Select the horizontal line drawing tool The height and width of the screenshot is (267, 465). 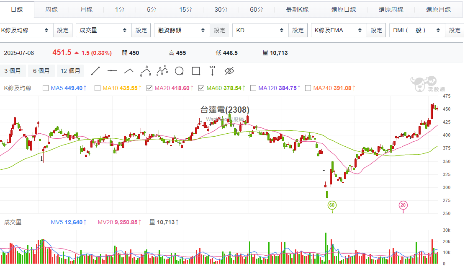[x=112, y=71]
